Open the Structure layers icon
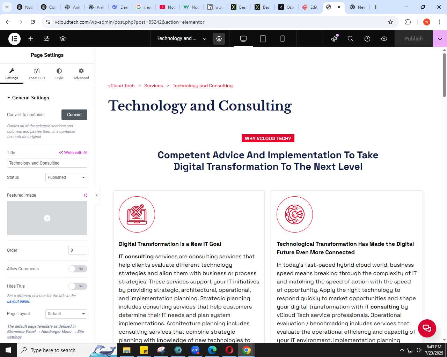The image size is (447, 357). (x=63, y=39)
